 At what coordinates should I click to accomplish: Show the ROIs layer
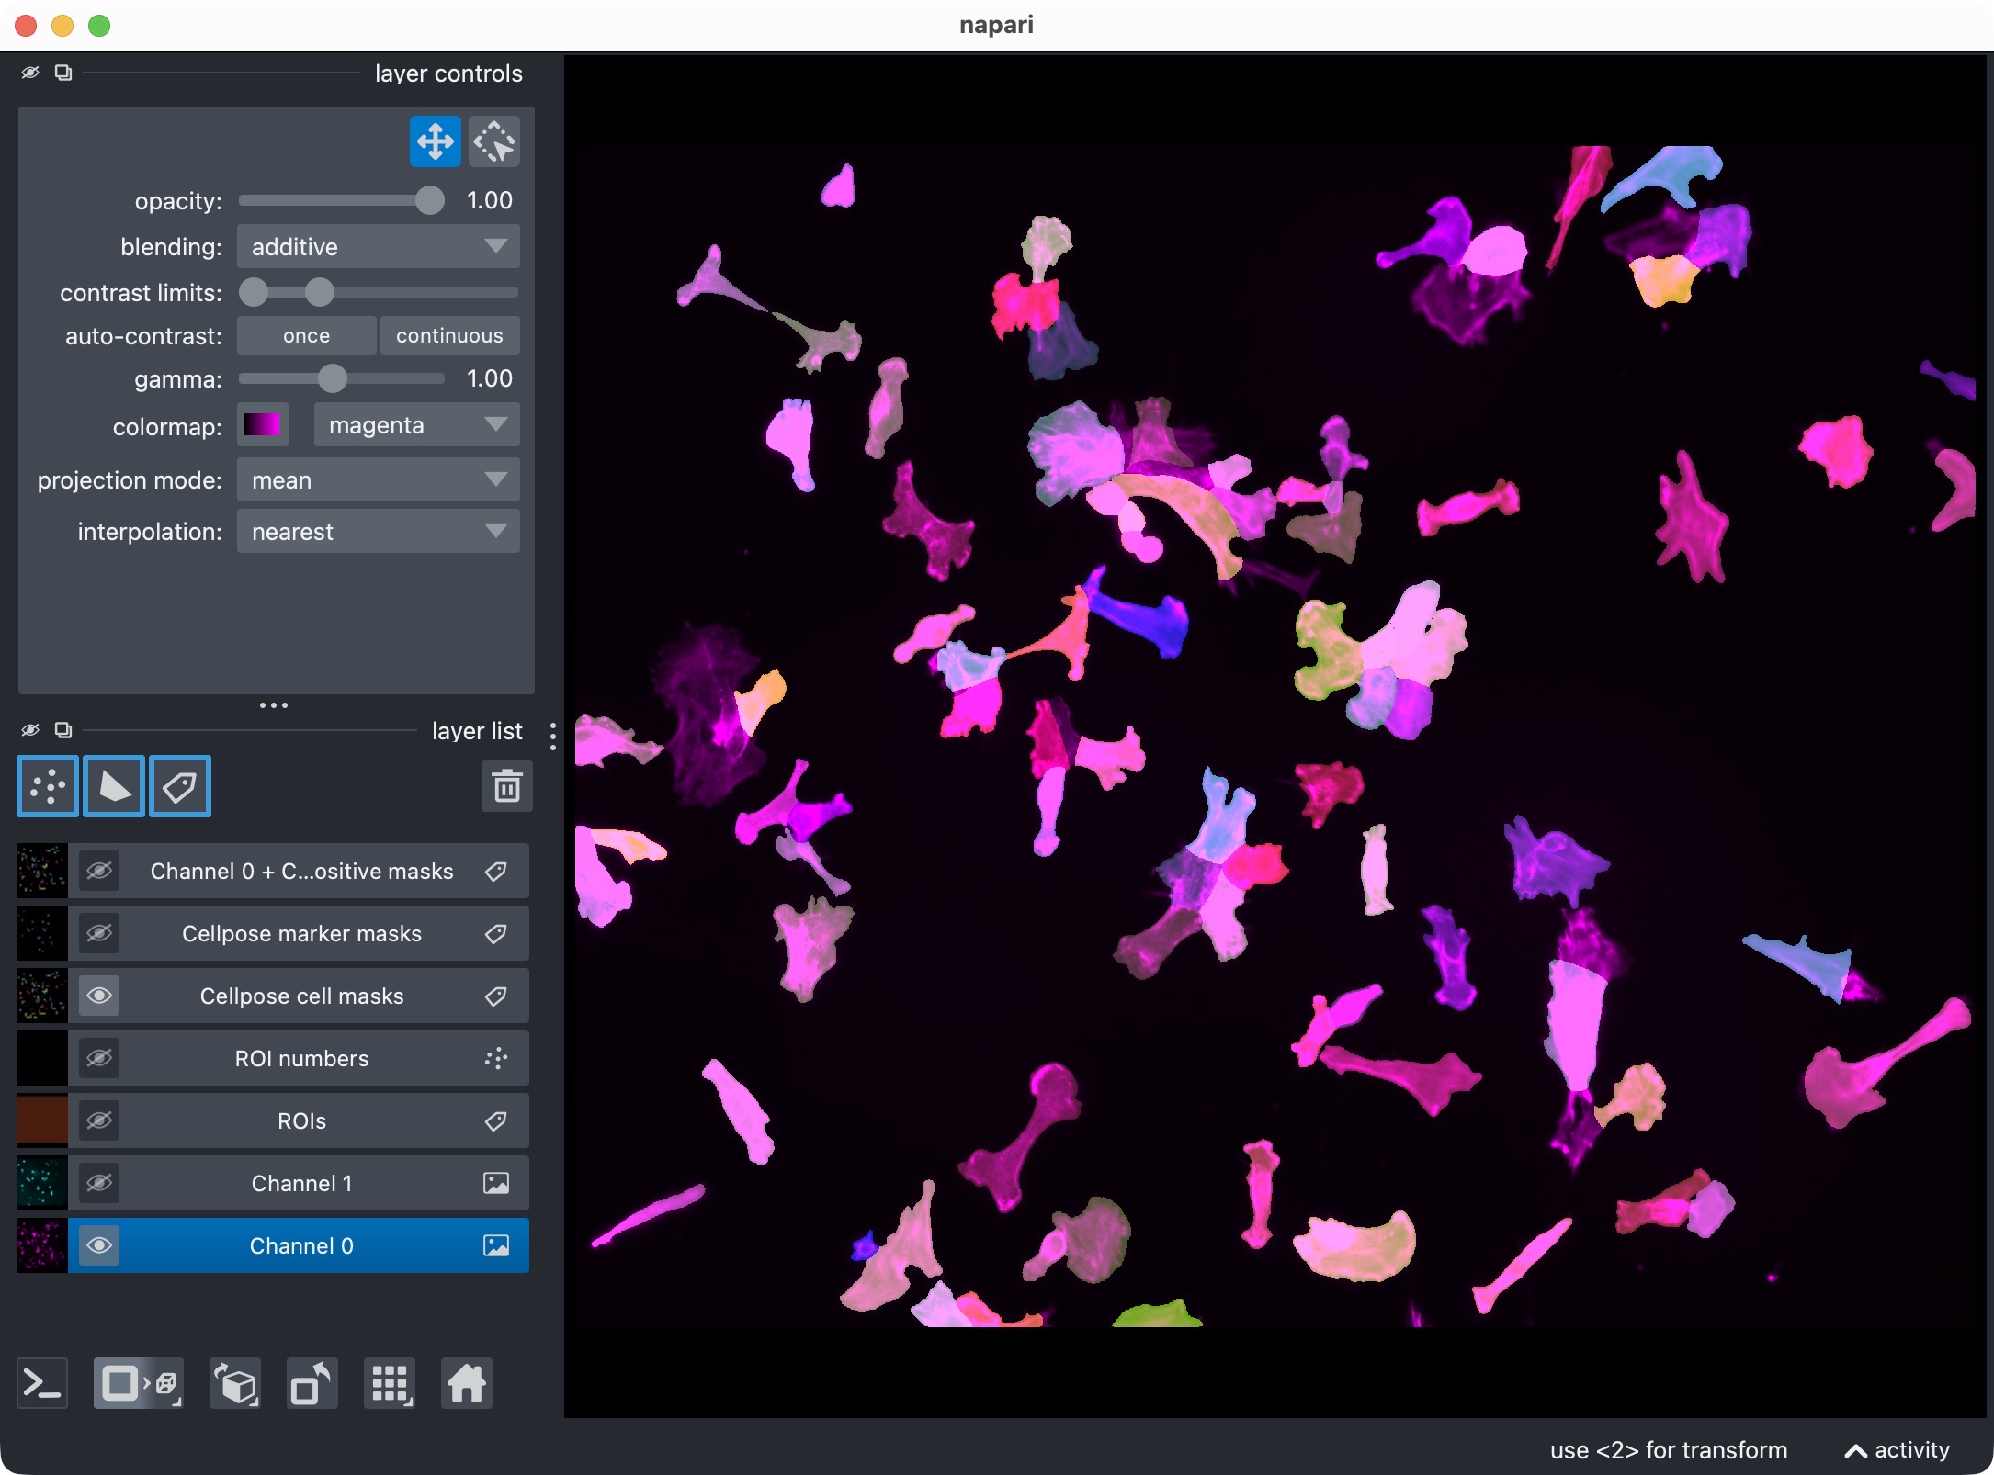coord(99,1120)
